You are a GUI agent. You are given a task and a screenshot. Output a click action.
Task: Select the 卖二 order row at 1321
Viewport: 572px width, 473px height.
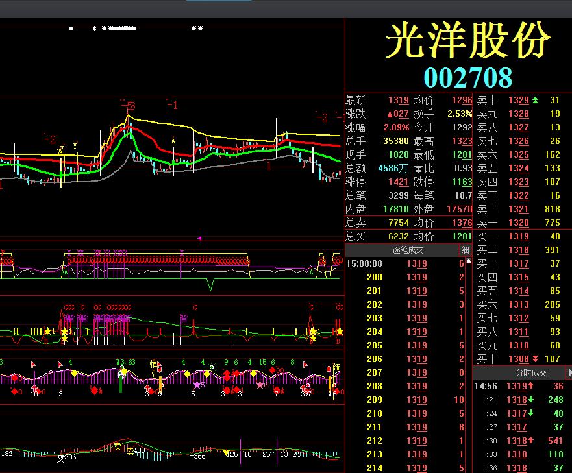click(x=523, y=210)
